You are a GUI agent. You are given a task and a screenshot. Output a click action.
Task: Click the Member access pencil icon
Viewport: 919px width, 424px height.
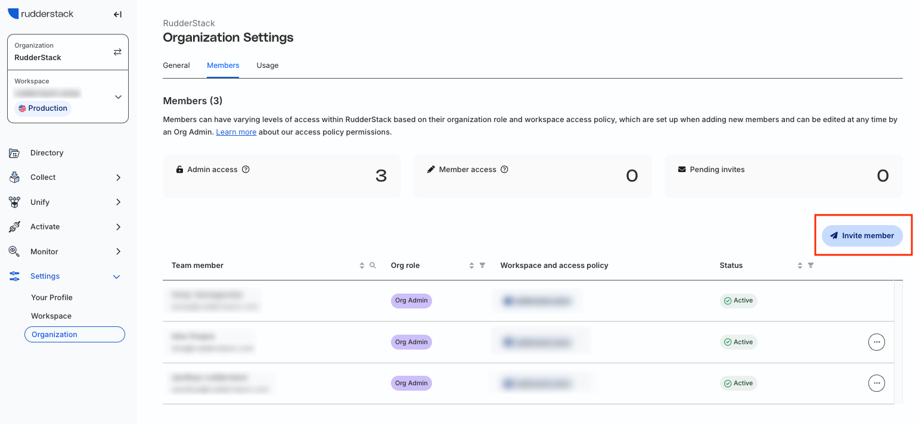point(431,169)
